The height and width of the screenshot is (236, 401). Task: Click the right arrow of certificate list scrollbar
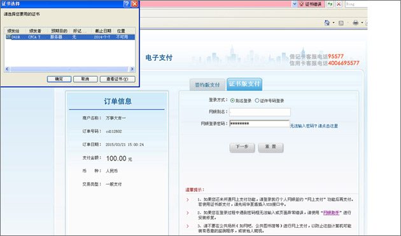[132, 69]
